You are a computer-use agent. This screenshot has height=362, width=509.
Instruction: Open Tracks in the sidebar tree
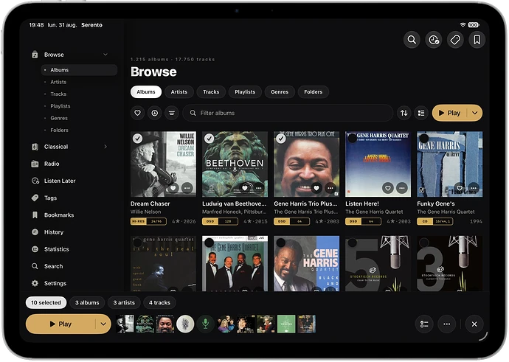58,94
